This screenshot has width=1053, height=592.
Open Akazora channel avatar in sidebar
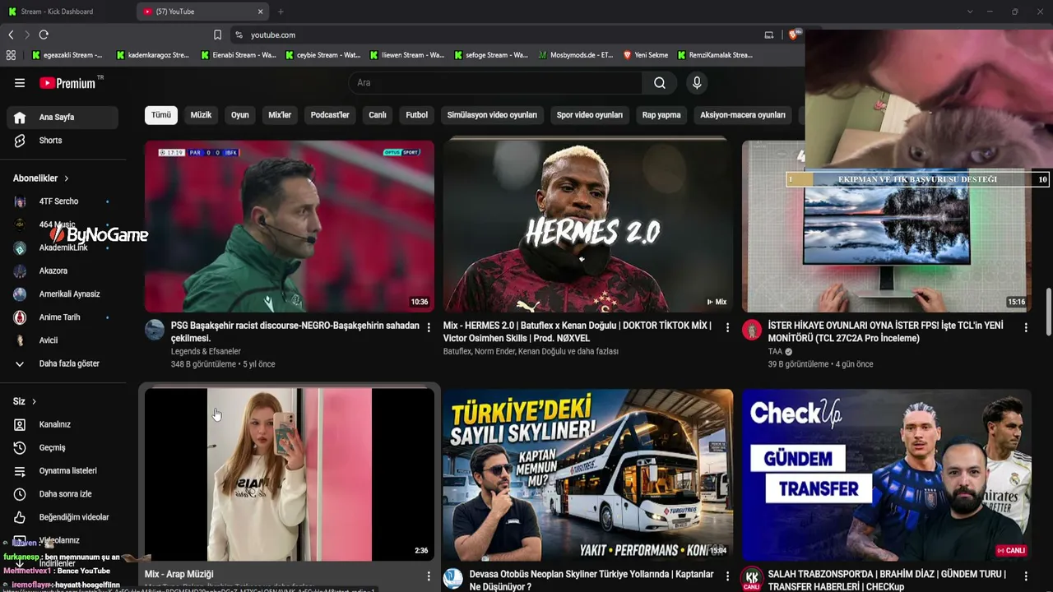(20, 271)
